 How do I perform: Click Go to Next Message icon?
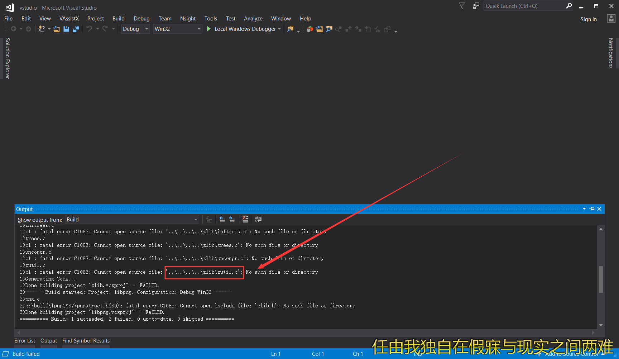232,219
